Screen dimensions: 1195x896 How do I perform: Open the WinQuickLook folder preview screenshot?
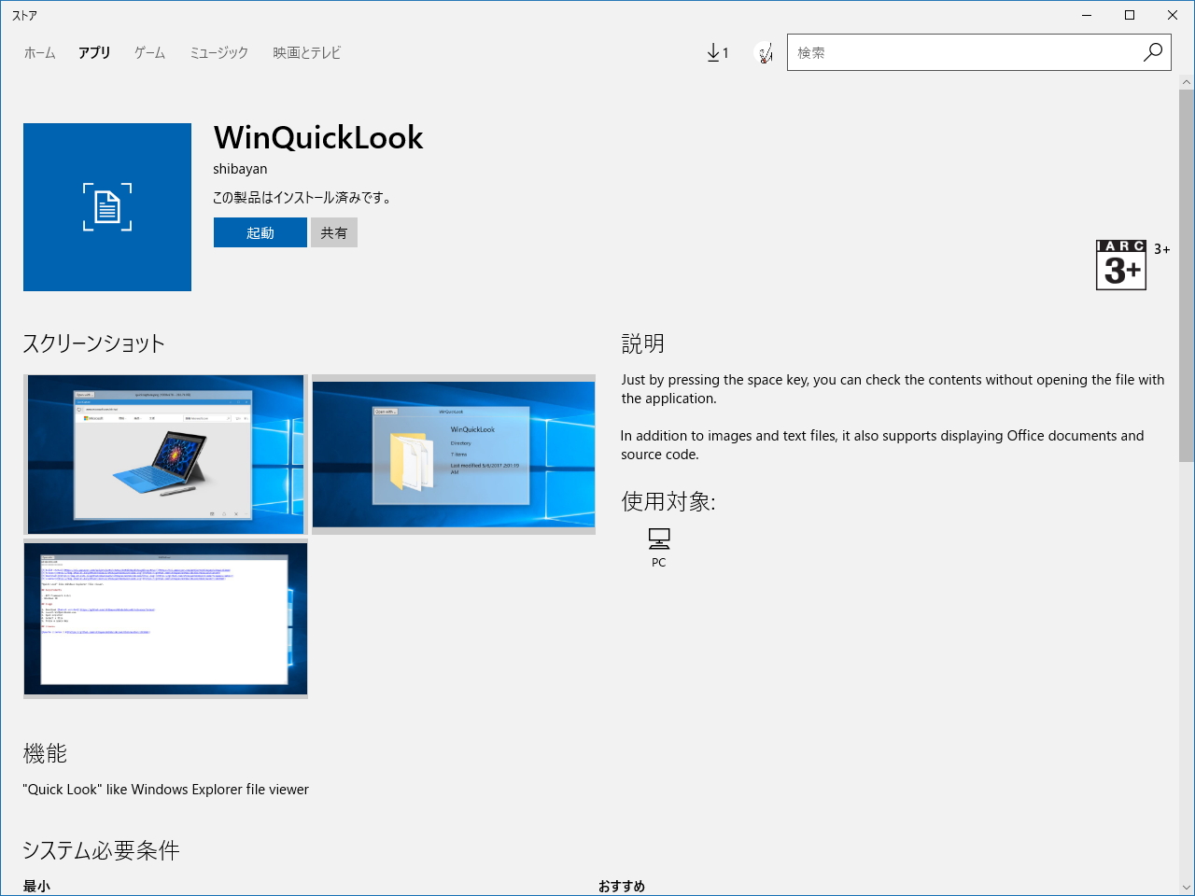tap(453, 455)
